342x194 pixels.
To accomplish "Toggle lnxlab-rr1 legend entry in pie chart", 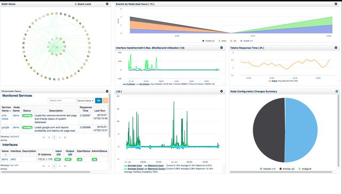I will pos(268,169).
